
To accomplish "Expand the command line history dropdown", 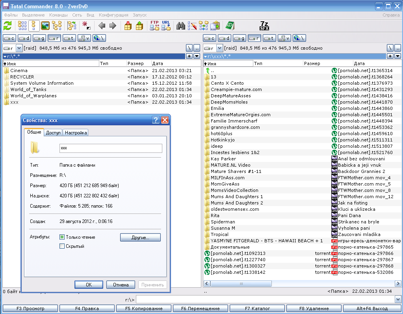I will click(397, 299).
